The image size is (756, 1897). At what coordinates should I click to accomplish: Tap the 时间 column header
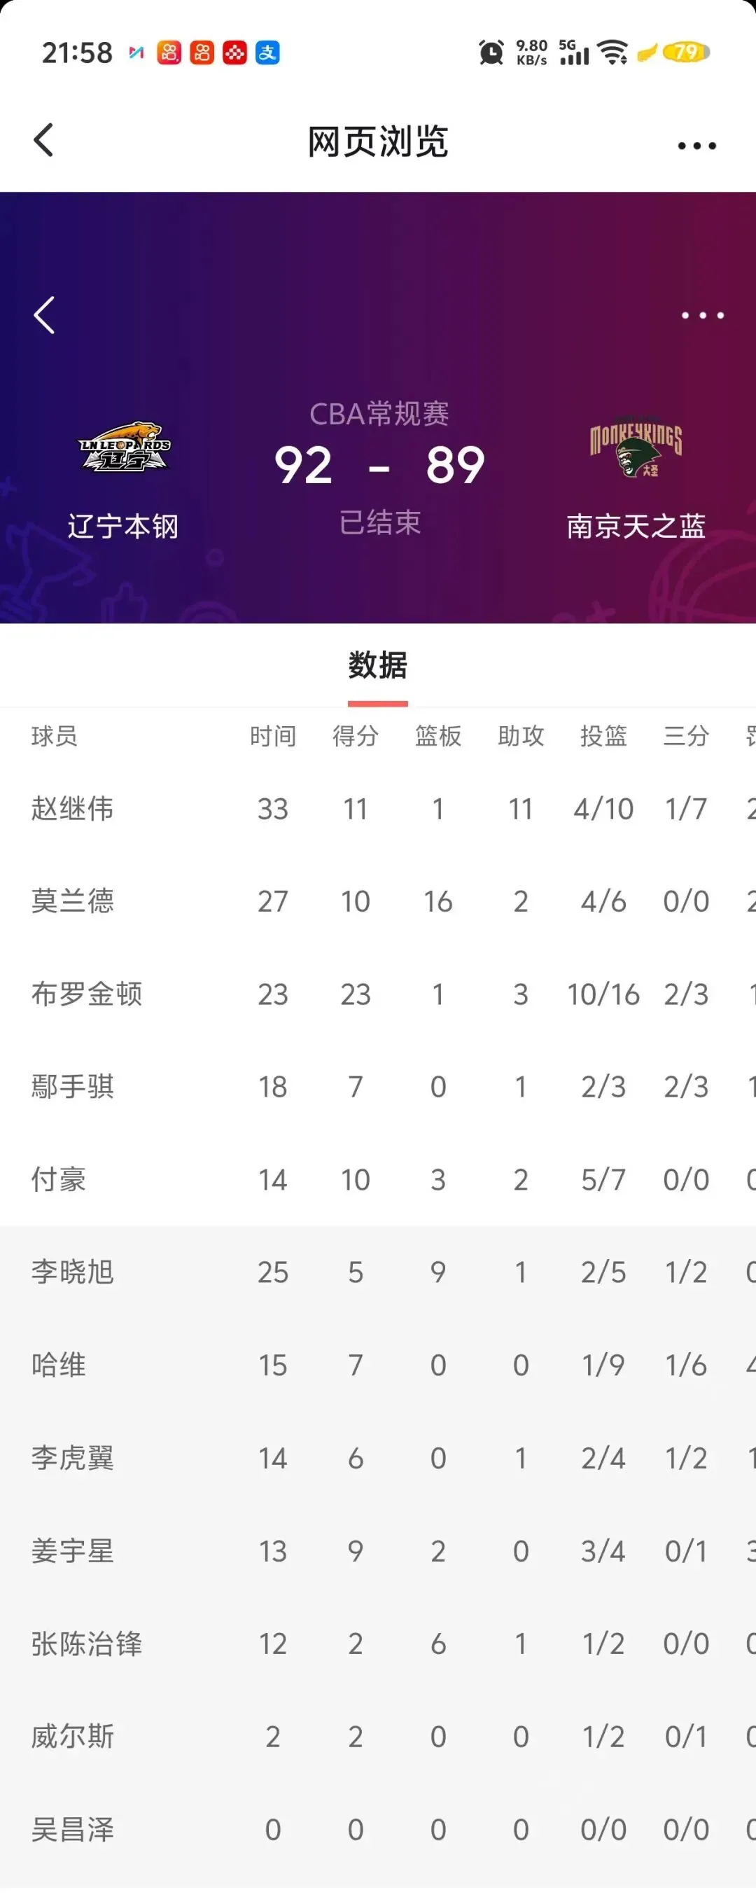tap(272, 736)
